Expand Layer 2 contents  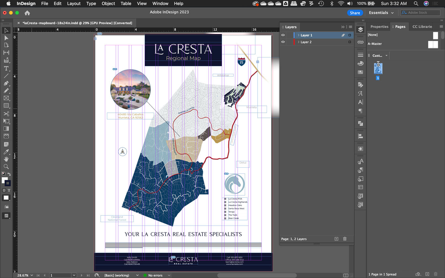pyautogui.click(x=298, y=42)
